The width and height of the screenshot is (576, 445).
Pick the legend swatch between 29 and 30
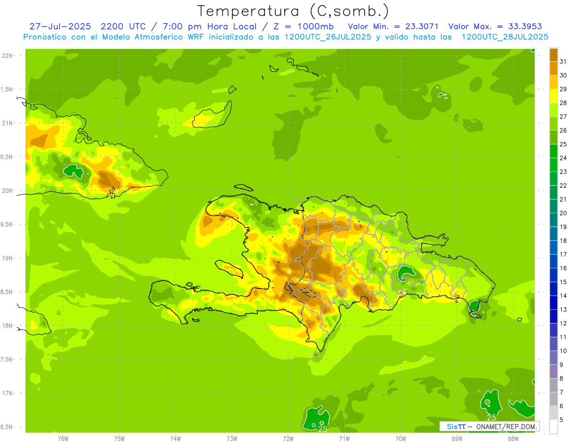click(x=553, y=82)
